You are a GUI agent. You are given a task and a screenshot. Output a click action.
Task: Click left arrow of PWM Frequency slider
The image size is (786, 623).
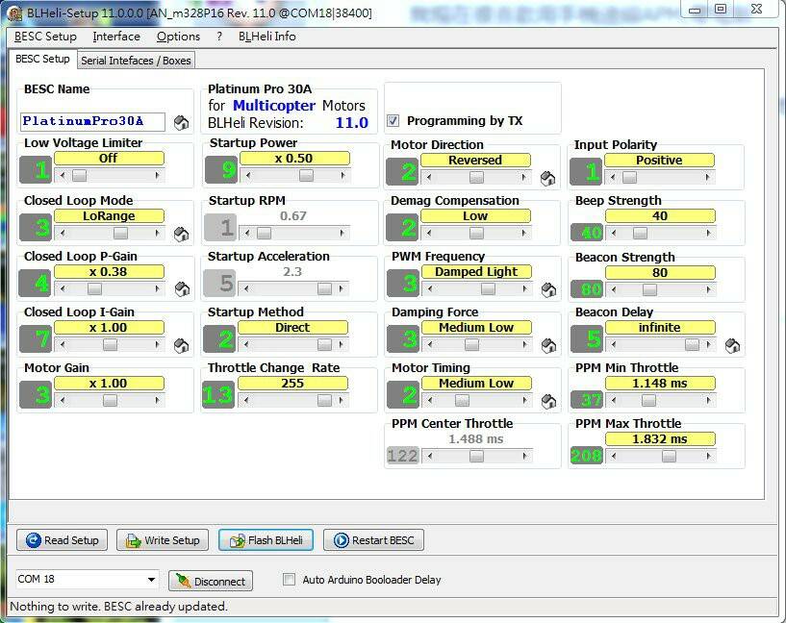[x=430, y=289]
